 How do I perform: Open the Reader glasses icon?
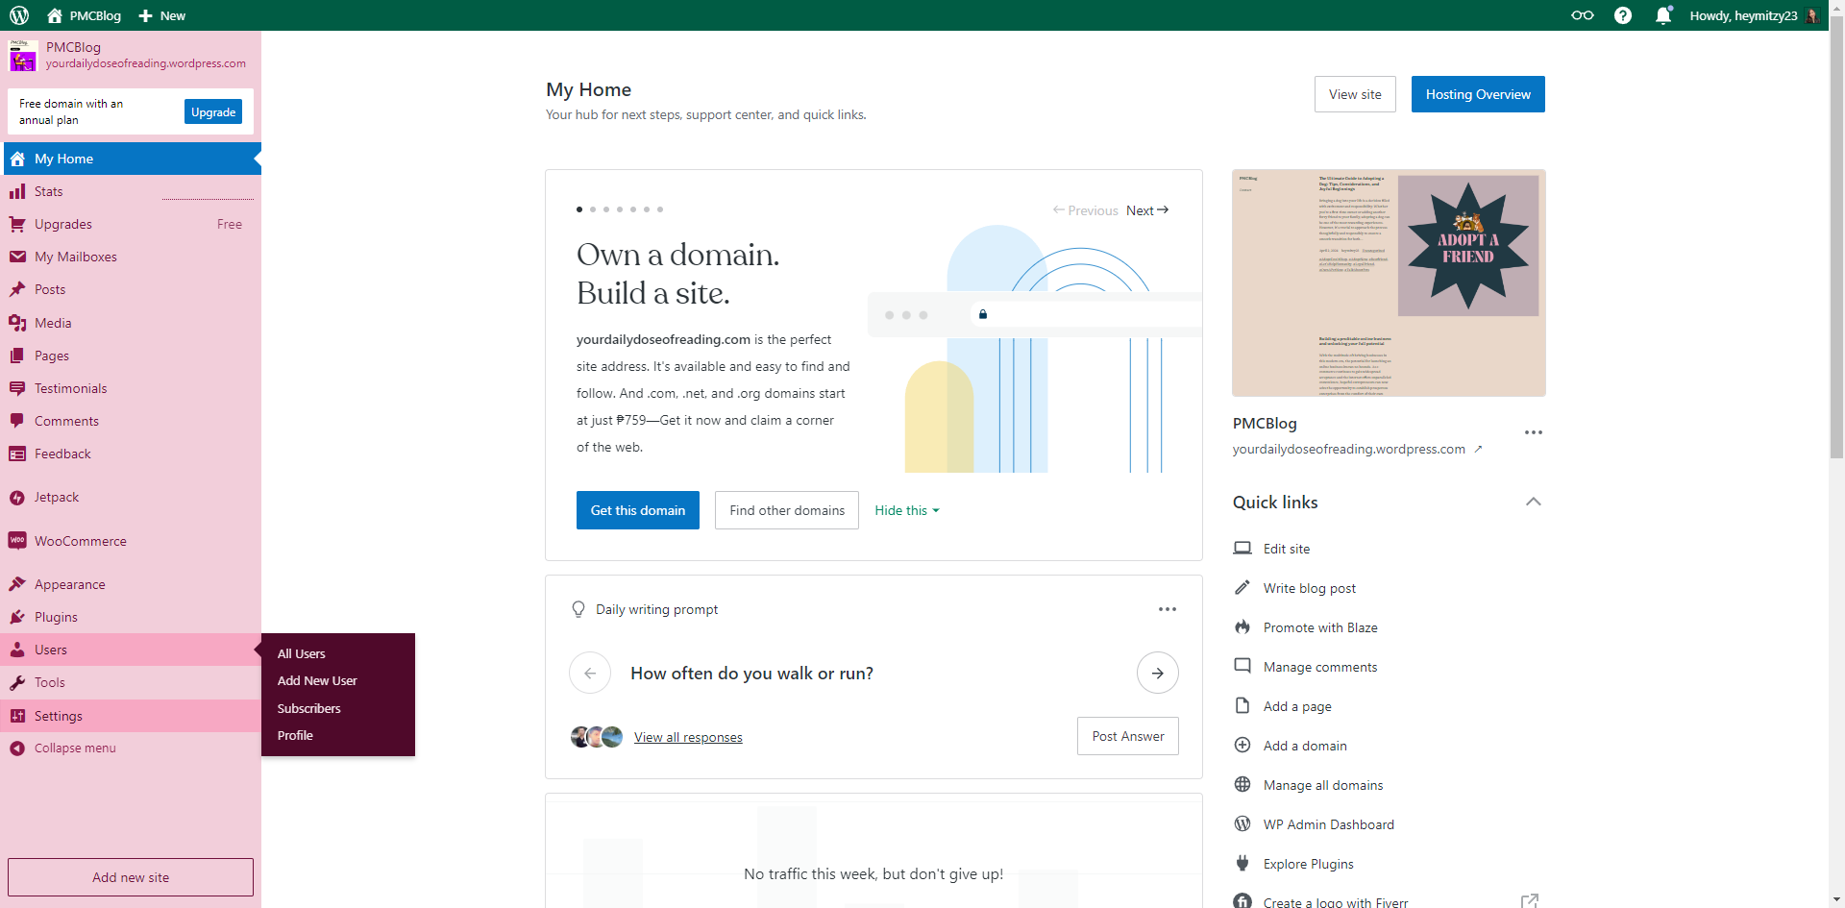1582,15
